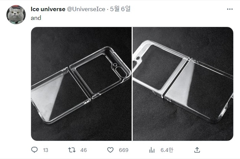
Task: Open the tweet via 5월 6일 date
Action: (120, 9)
